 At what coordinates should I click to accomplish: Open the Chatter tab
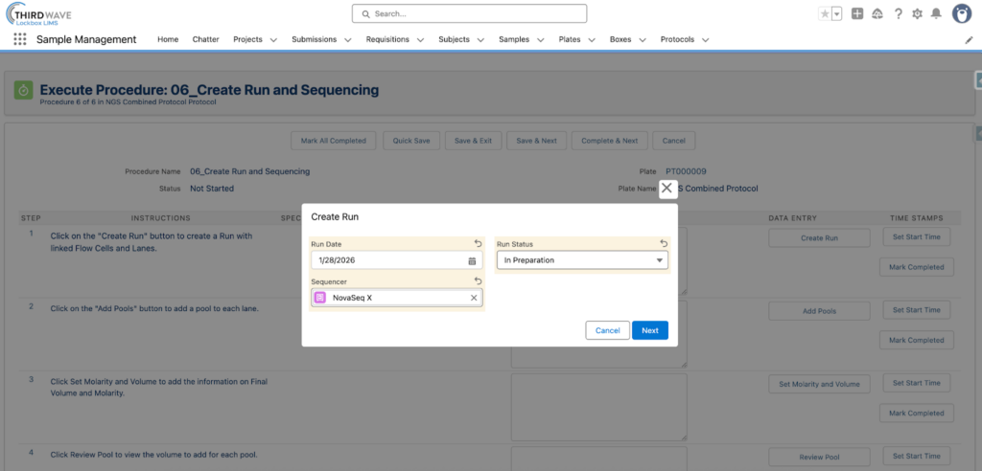205,39
